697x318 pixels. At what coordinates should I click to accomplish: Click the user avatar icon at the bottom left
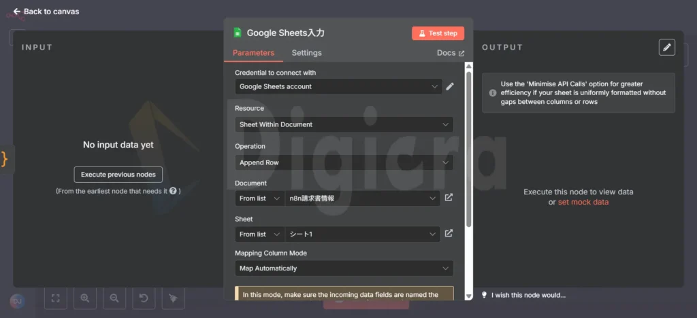point(17,302)
